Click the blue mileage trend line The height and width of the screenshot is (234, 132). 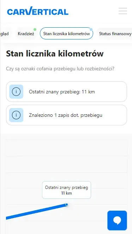[x=36, y=212]
